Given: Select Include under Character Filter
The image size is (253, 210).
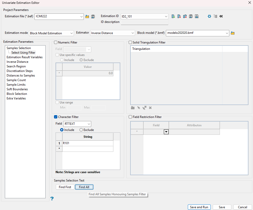Looking at the screenshot, I should [x=62, y=130].
